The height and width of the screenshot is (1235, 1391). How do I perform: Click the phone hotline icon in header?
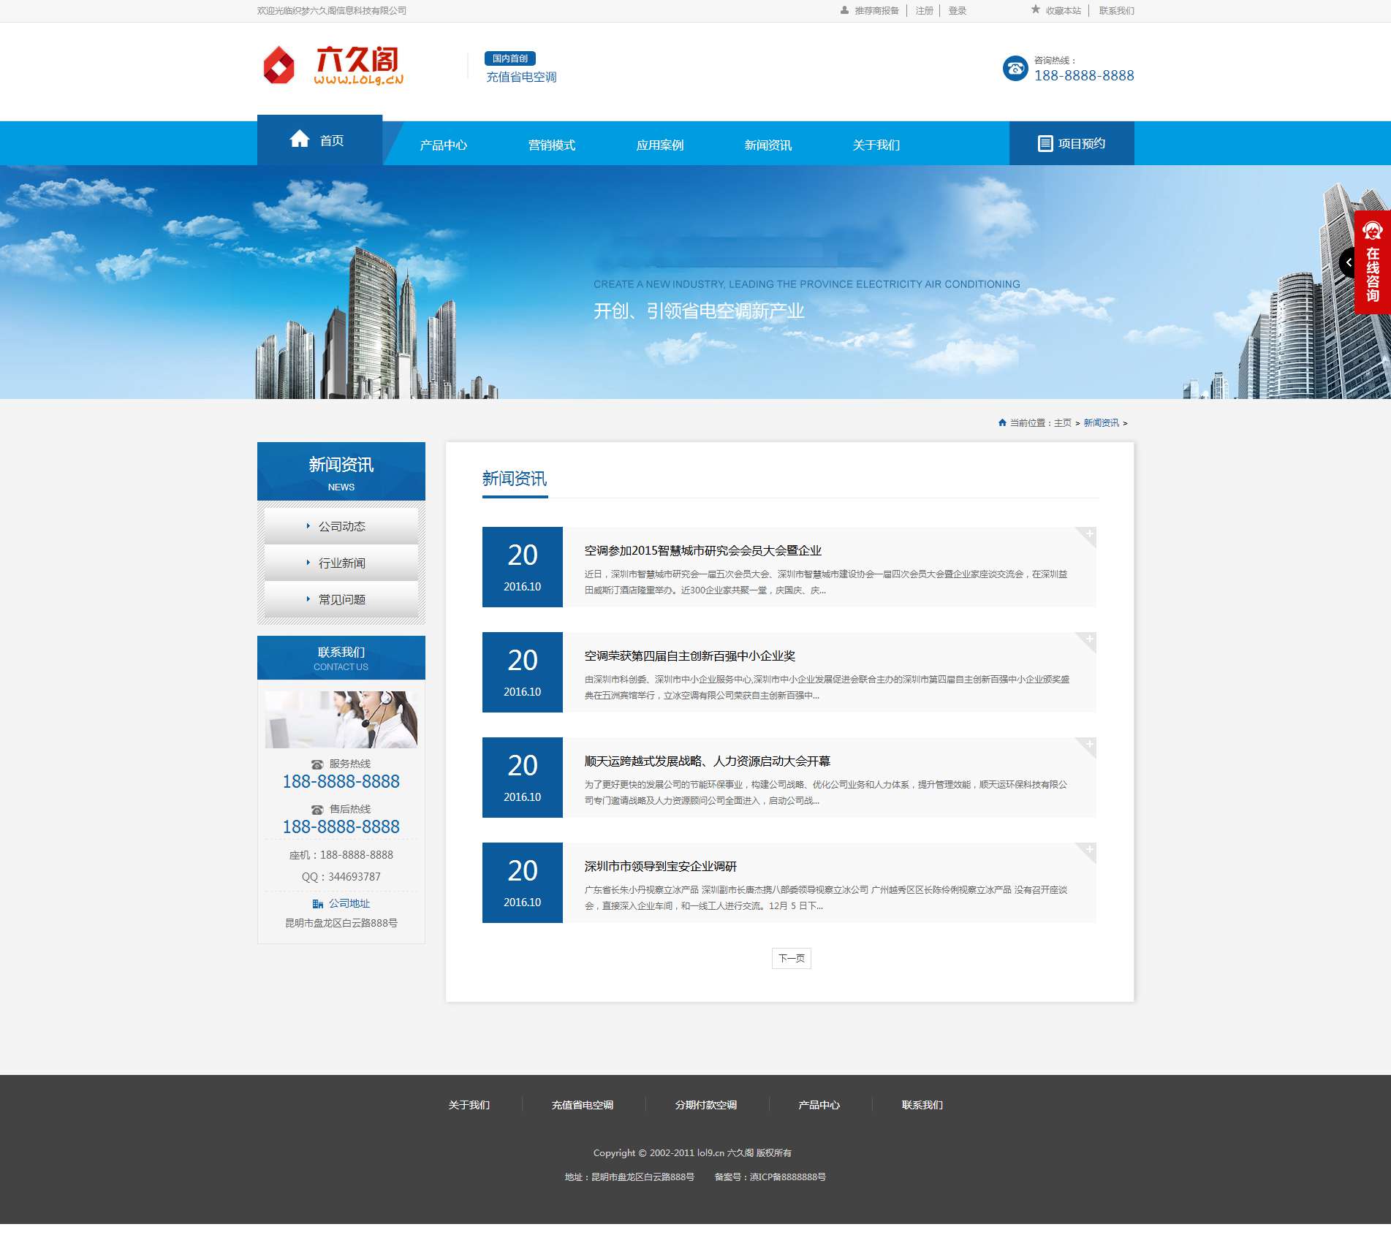click(x=1015, y=69)
